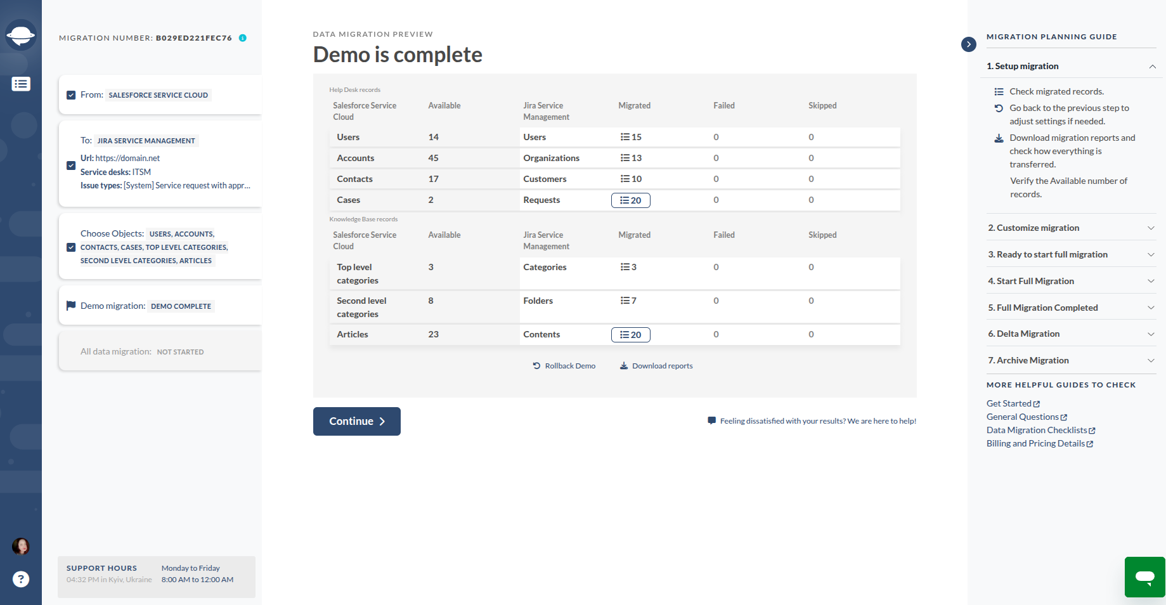The height and width of the screenshot is (605, 1166).
Task: Click the Continue button
Action: click(357, 421)
